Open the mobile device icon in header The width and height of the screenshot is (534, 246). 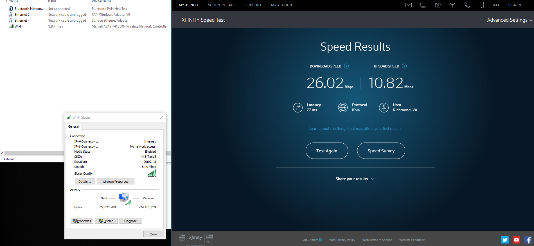tap(481, 5)
